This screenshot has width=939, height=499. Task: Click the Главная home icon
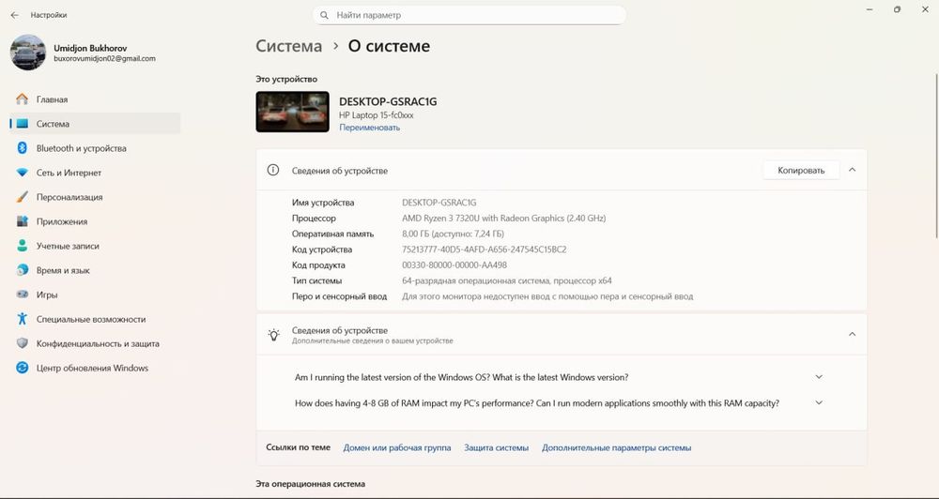23,99
